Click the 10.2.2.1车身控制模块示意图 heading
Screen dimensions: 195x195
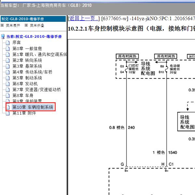pos(131,29)
